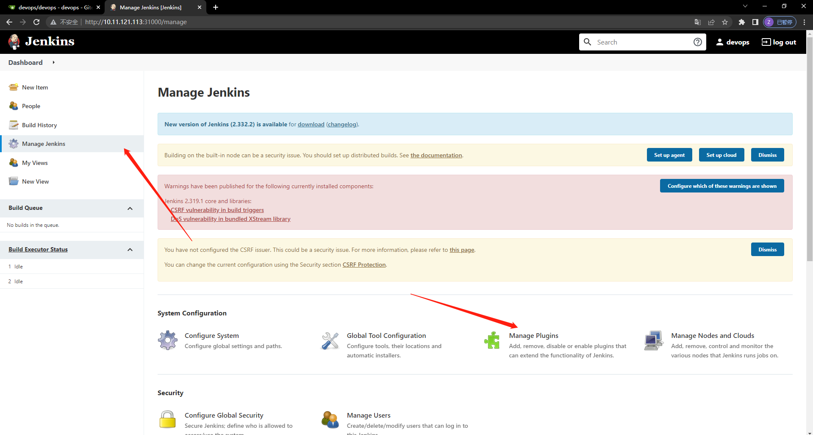Click the Manage Users title link
Screen dimensions: 813x435
(369, 415)
